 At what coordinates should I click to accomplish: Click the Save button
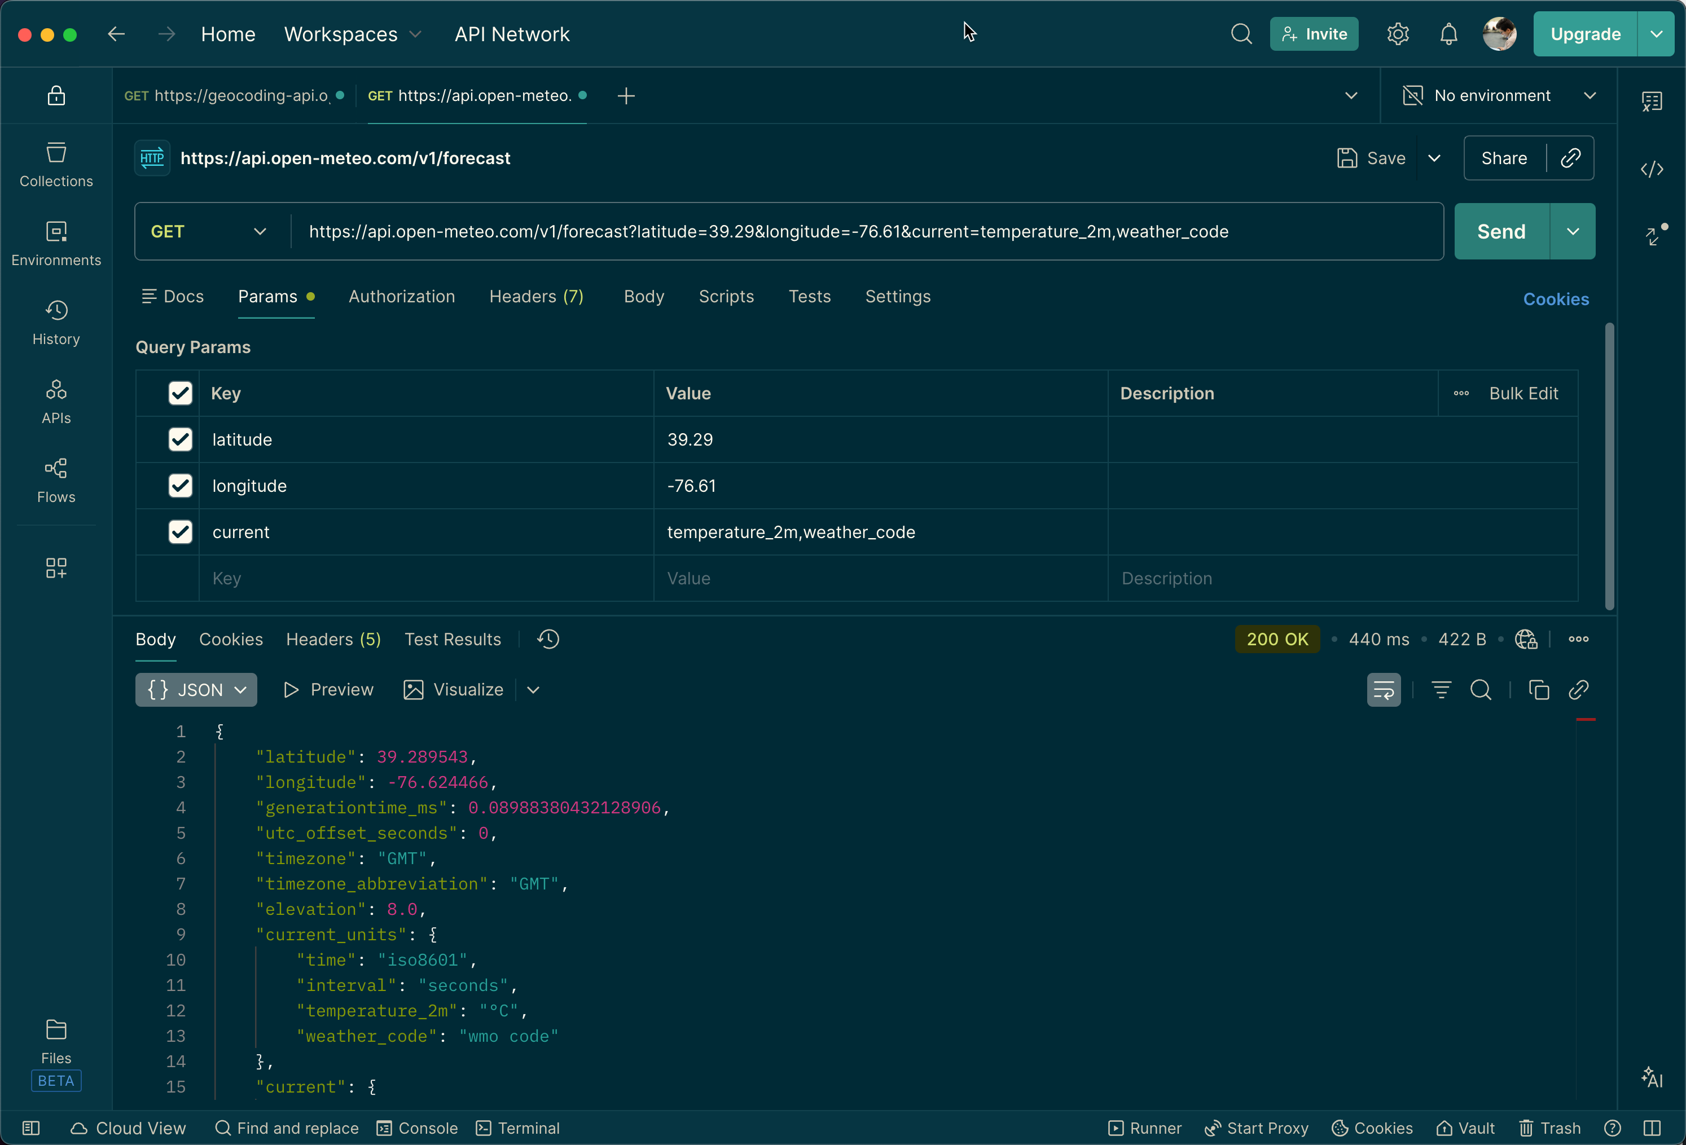pos(1371,158)
